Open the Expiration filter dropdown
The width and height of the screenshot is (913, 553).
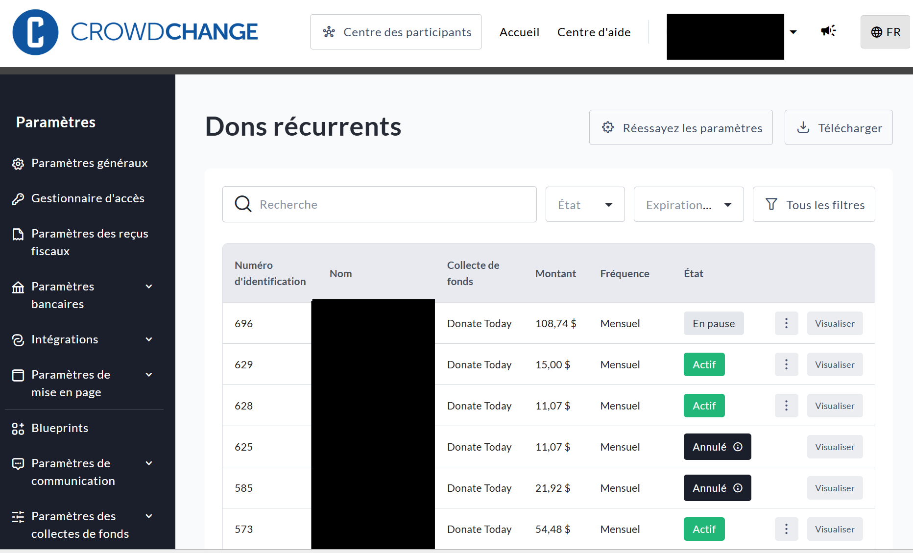pyautogui.click(x=688, y=205)
